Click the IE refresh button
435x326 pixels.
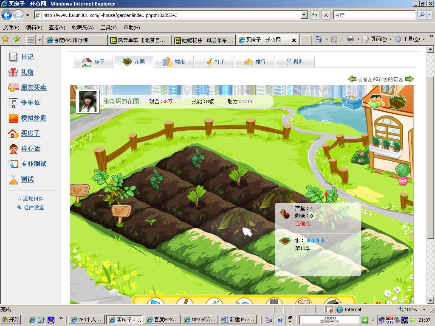pos(315,15)
